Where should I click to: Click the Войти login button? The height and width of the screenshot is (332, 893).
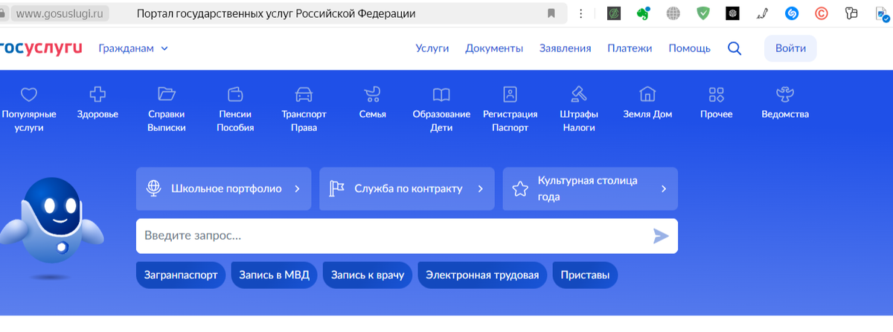[x=790, y=48]
